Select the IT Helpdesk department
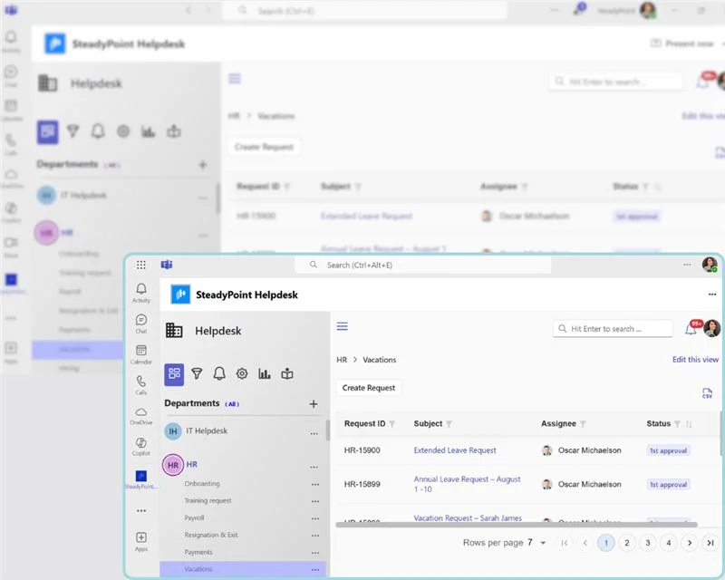 (207, 431)
